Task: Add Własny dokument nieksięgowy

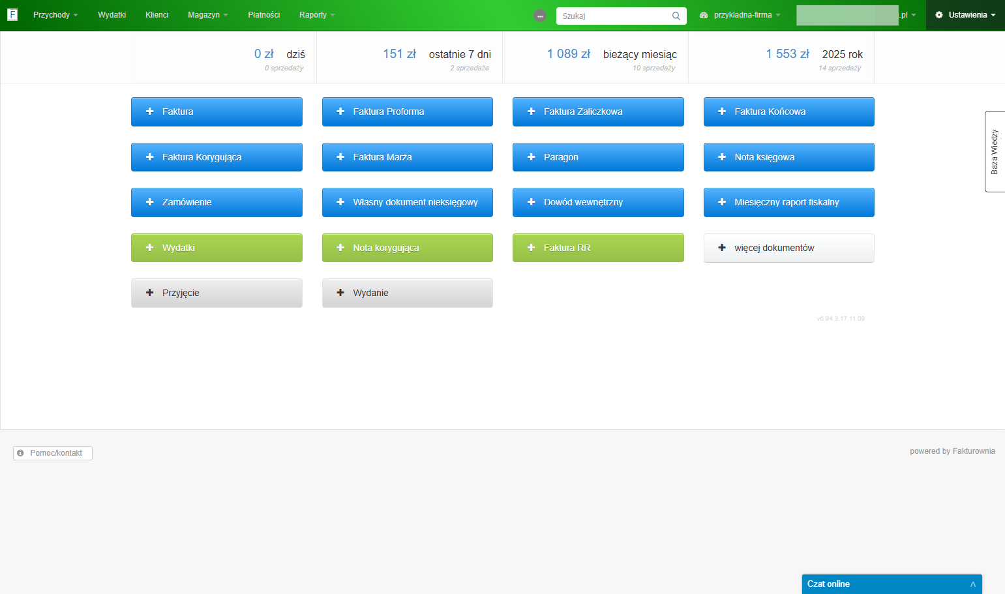Action: 408,202
